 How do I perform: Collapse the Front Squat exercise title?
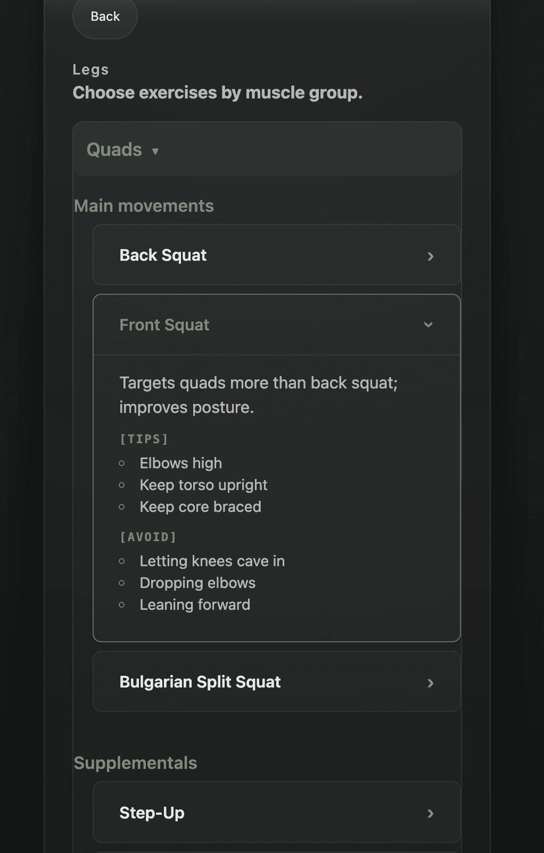pyautogui.click(x=164, y=325)
